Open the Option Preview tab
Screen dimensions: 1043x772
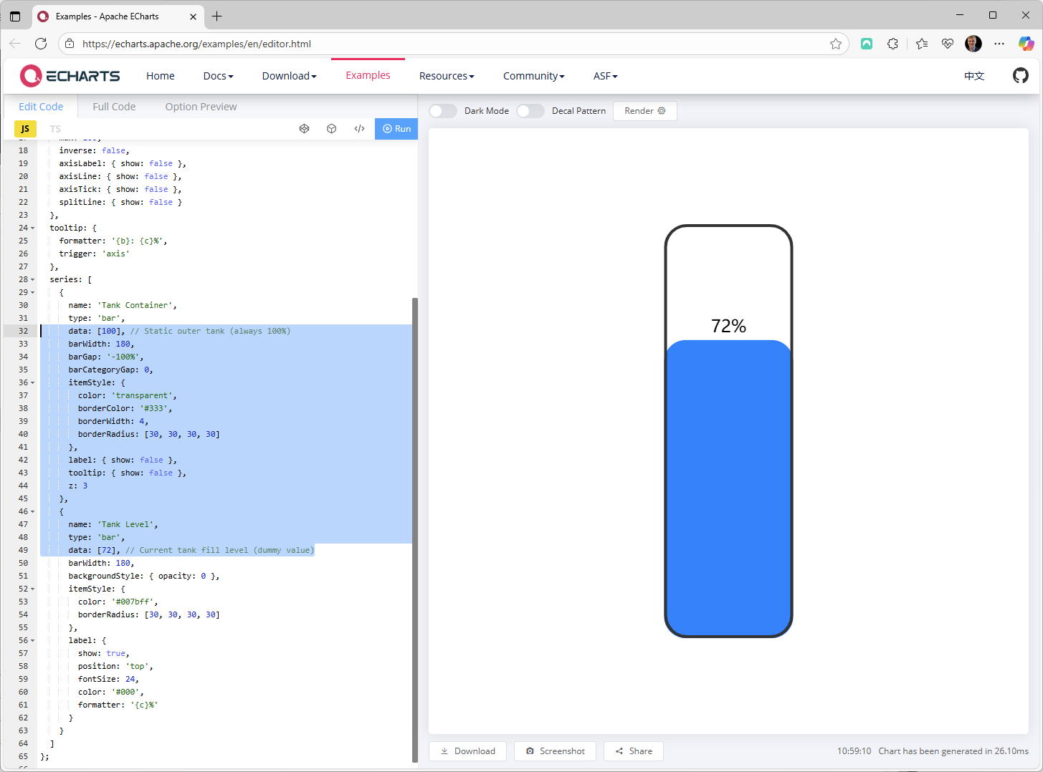201,107
